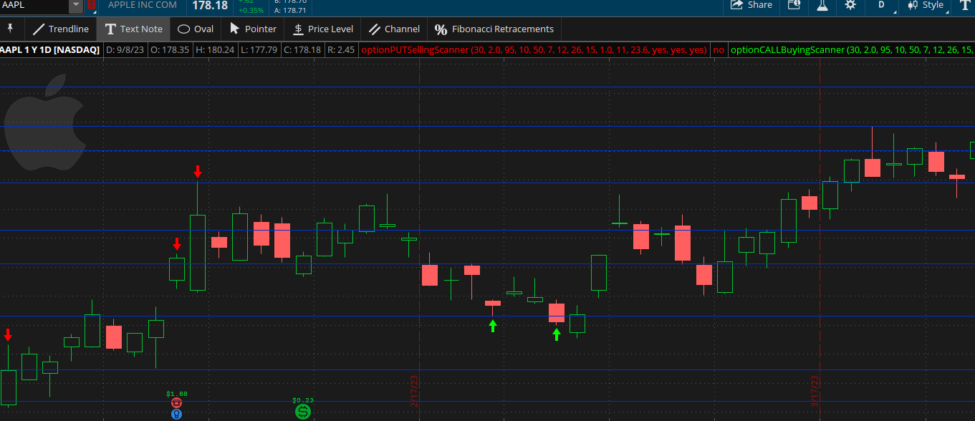Expand the AAPL symbol dropdown arrow
975x421 pixels.
pos(75,6)
